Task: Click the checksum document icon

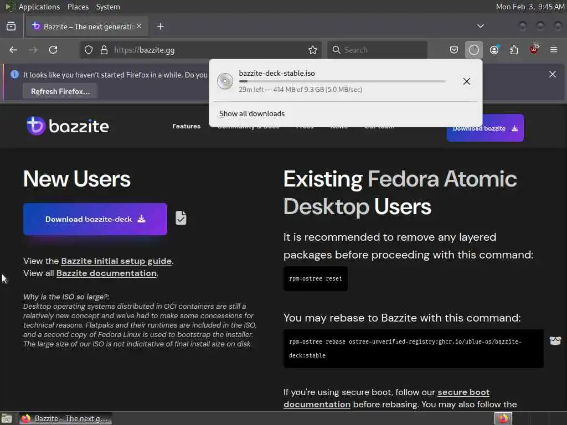Action: point(181,218)
